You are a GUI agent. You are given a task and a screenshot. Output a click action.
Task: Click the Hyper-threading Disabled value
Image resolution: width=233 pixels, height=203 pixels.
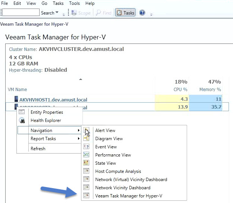pyautogui.click(x=56, y=70)
